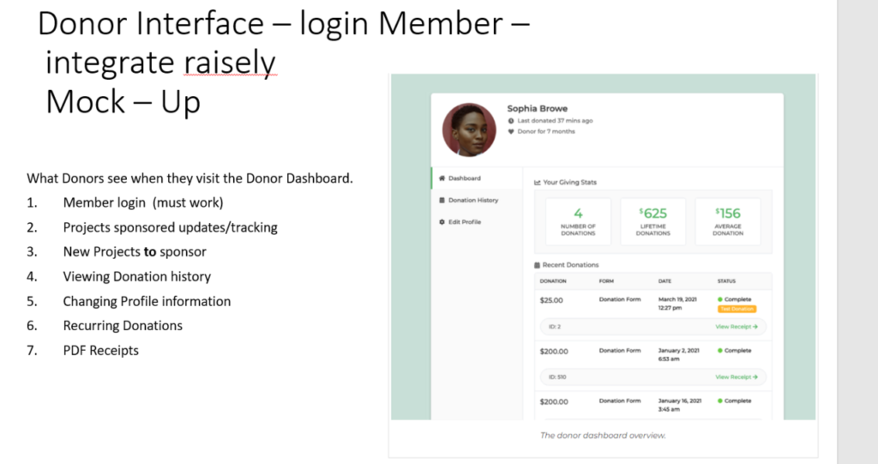Image resolution: width=878 pixels, height=464 pixels.
Task: Click the Number of Donations stat card
Action: [578, 220]
